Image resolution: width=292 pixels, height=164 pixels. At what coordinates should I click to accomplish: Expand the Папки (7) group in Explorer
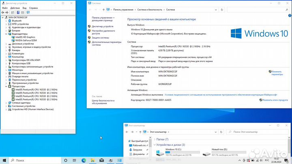(155, 139)
